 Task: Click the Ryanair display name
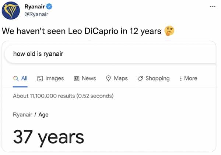coord(34,7)
